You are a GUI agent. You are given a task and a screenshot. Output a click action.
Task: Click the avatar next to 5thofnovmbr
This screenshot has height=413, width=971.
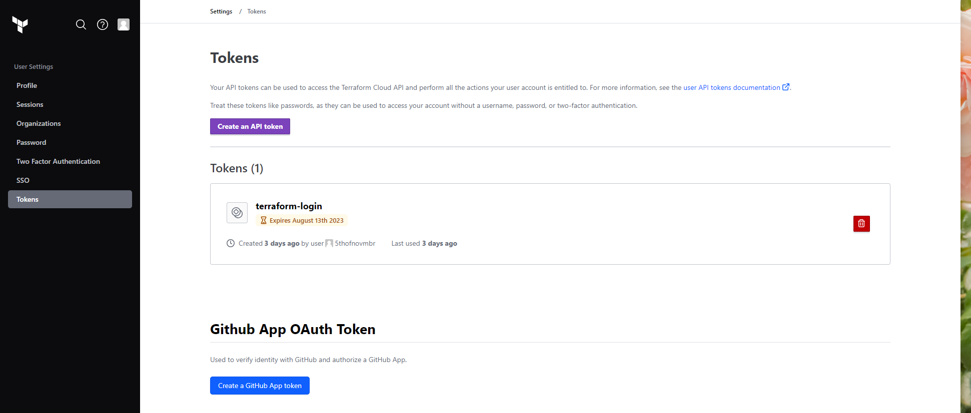(329, 243)
